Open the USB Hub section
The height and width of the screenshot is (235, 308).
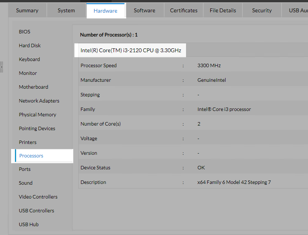click(x=29, y=224)
